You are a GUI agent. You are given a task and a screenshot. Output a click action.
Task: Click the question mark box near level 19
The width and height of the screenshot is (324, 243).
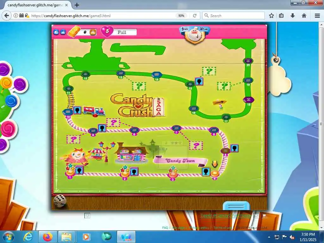pos(224,86)
